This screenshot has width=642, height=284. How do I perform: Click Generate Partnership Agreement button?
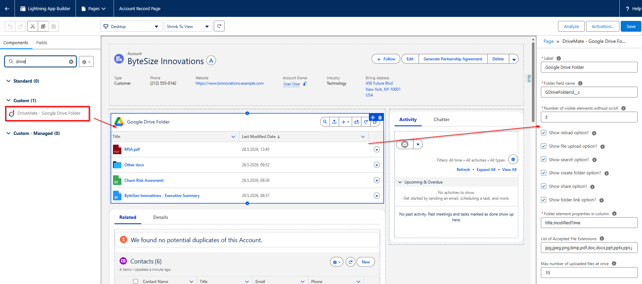point(453,59)
